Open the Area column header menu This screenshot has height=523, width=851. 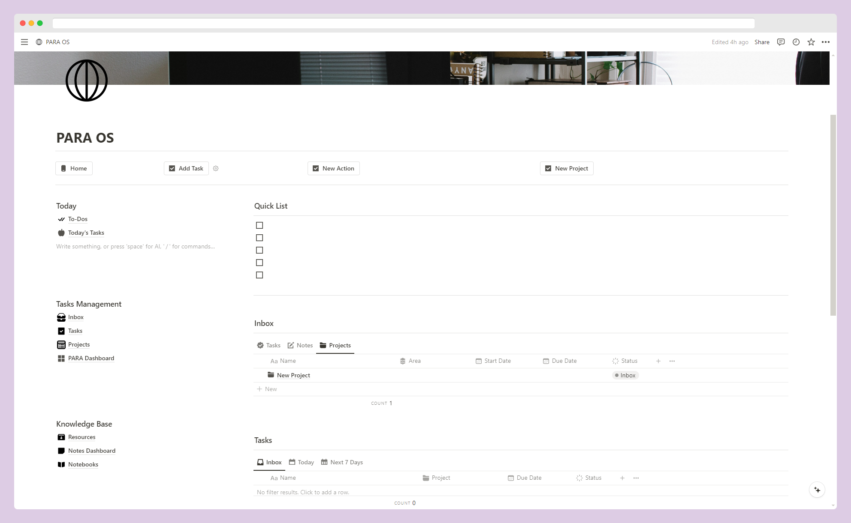tap(410, 361)
